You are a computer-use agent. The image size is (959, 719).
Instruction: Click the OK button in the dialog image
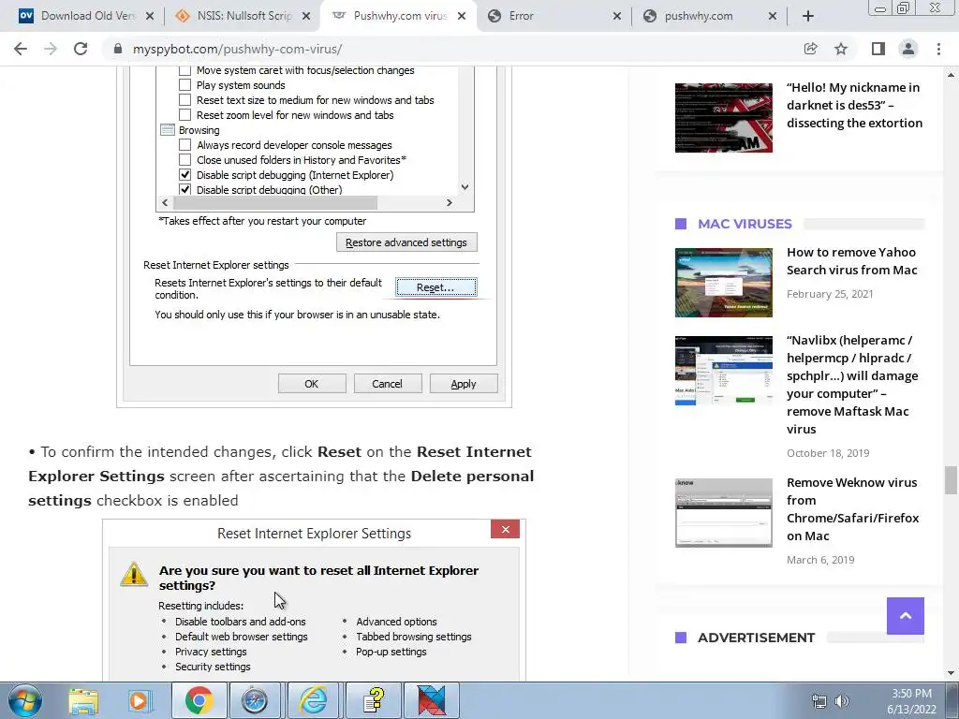[312, 384]
